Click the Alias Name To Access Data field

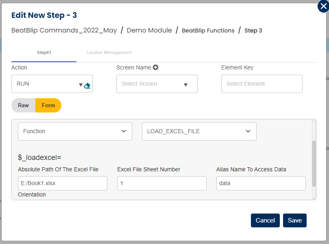(261, 183)
